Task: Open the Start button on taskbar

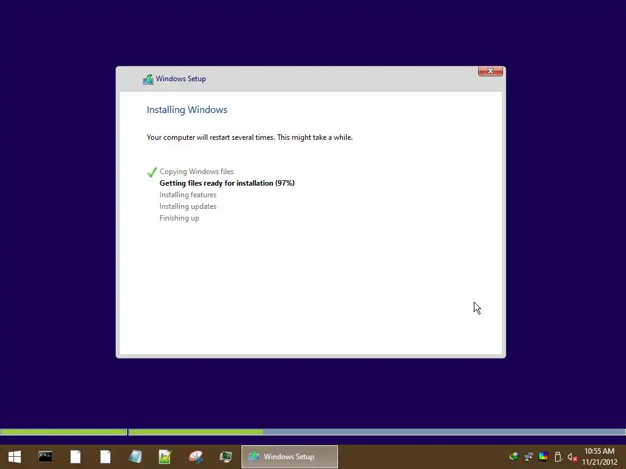Action: click(15, 457)
